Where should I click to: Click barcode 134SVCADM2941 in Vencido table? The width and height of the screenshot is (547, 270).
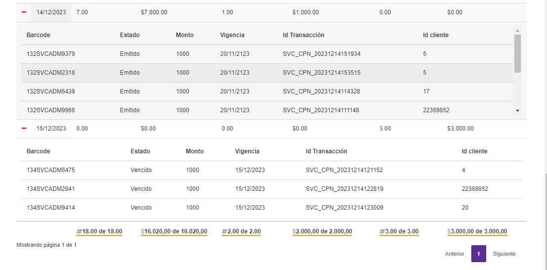coord(51,189)
